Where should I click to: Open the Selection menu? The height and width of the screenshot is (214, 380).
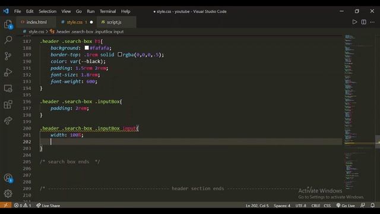(47, 11)
